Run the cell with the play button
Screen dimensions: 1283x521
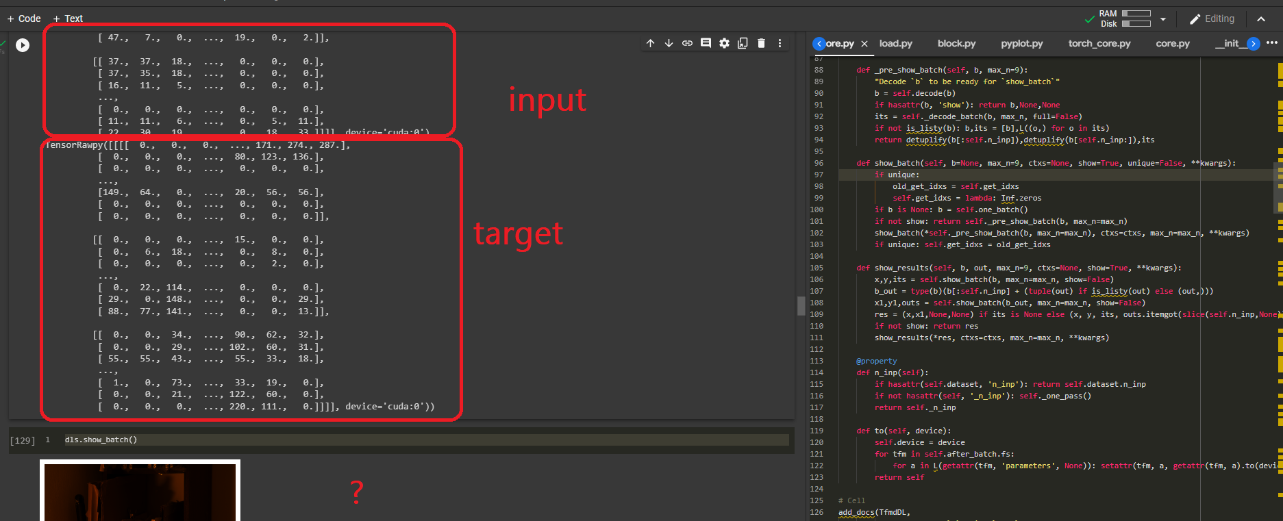click(x=23, y=45)
